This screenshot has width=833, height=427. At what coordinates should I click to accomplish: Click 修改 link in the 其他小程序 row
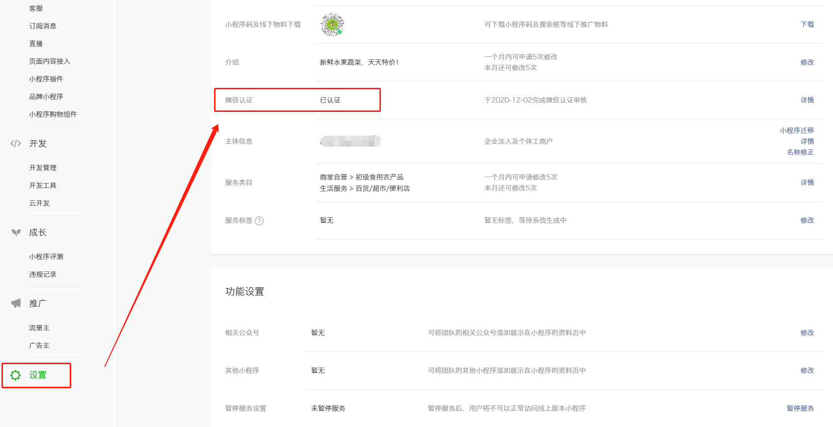click(807, 371)
